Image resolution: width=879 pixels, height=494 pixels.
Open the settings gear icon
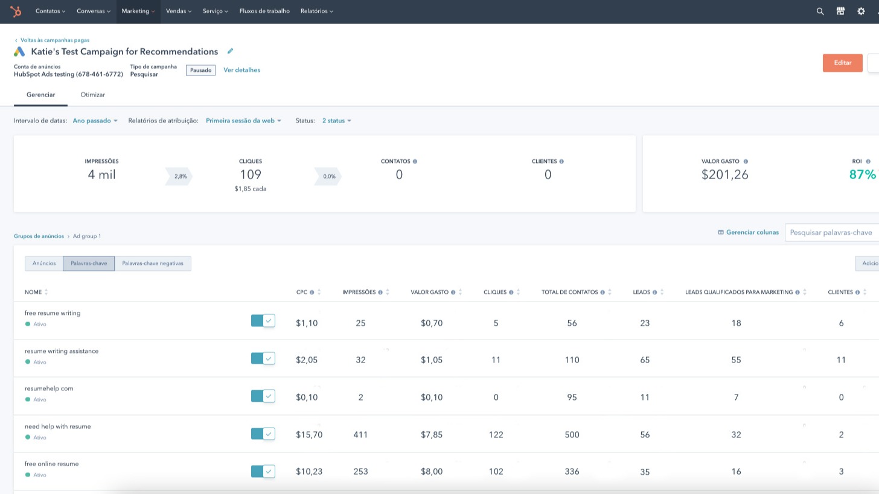[861, 11]
